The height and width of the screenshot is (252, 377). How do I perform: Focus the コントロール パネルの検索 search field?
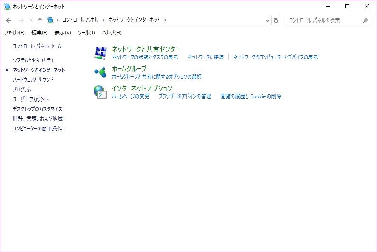coord(323,20)
